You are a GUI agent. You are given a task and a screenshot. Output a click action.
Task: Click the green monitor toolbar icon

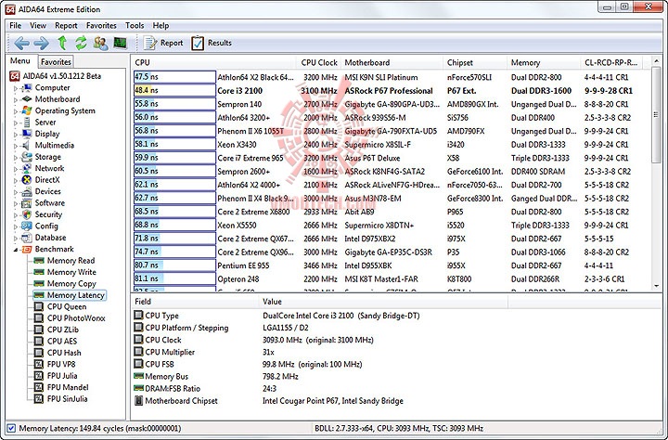(x=120, y=43)
